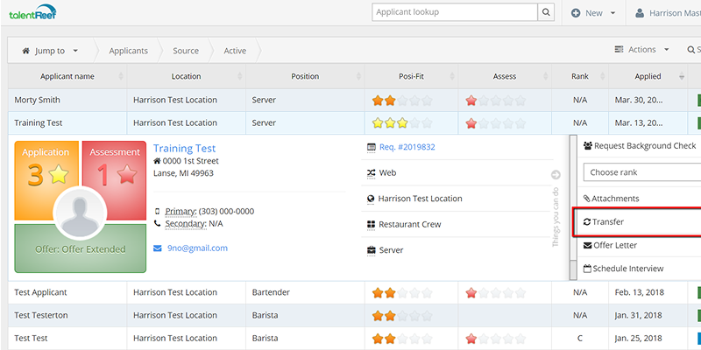The image size is (701, 350).
Task: Click the envelope icon beside 9no@gmail.com
Action: click(x=158, y=248)
